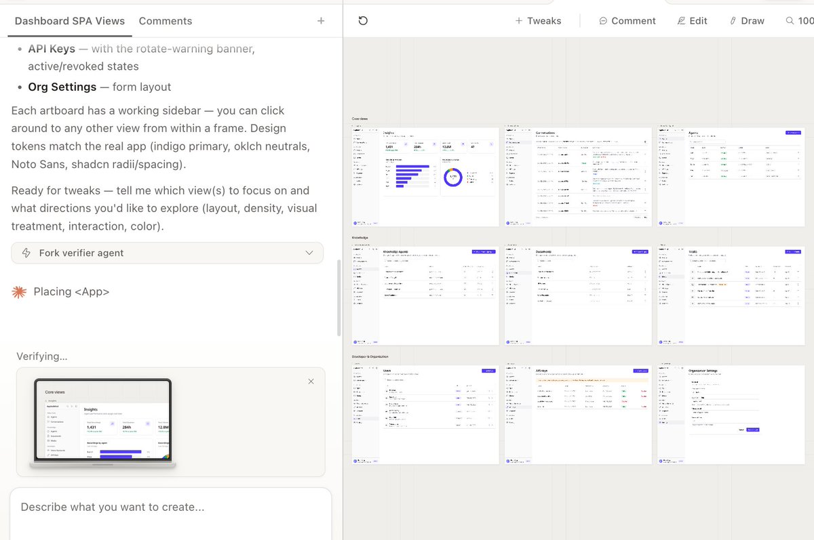814x540 pixels.
Task: Open a new tab with the plus icon
Action: (320, 21)
